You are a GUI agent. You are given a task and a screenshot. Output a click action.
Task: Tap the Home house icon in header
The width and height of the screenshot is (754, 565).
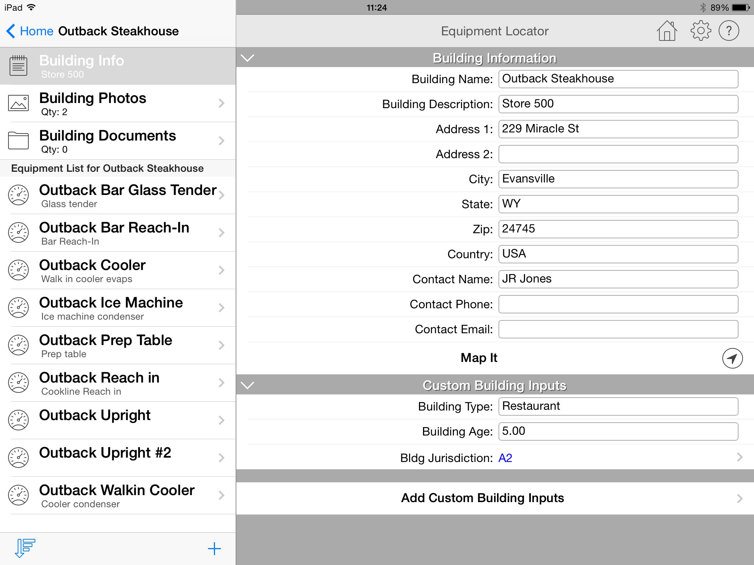[667, 31]
